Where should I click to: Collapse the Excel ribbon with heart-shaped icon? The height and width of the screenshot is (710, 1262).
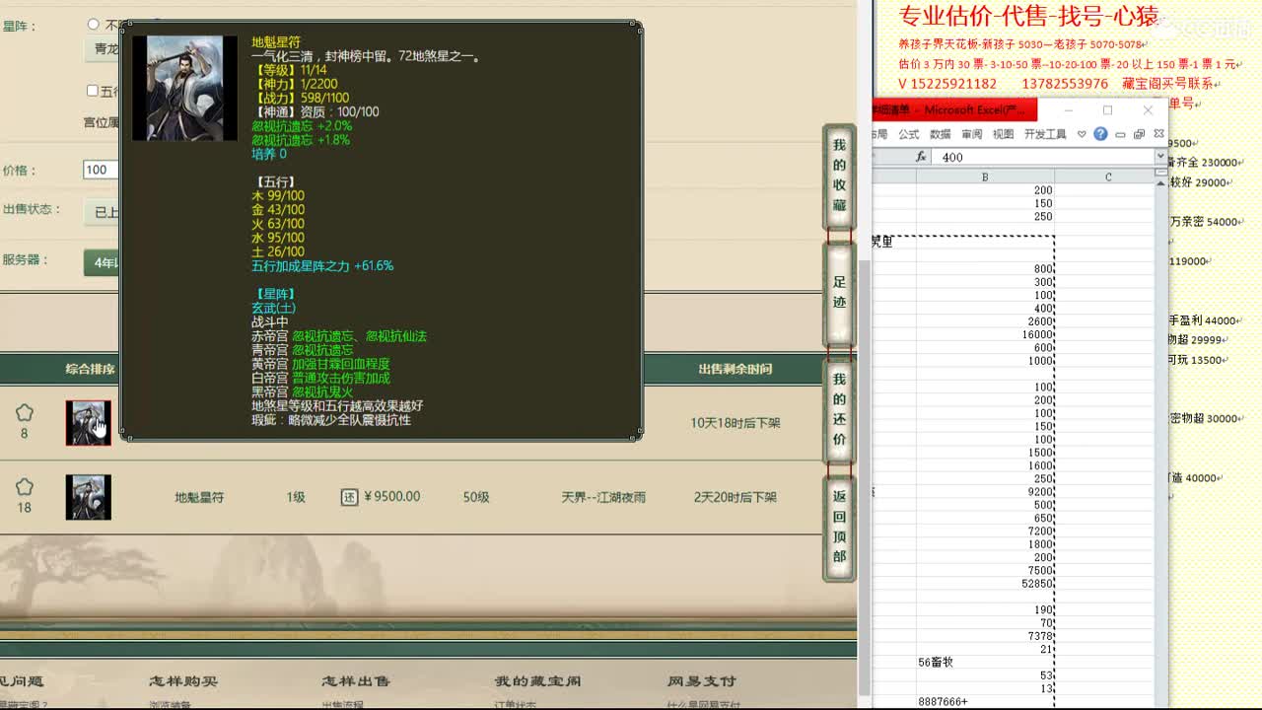pos(1082,134)
